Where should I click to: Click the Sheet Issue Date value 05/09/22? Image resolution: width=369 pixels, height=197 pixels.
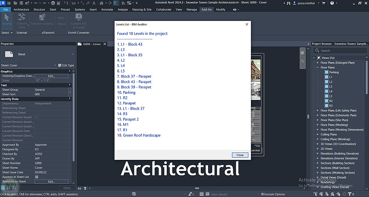41,172
